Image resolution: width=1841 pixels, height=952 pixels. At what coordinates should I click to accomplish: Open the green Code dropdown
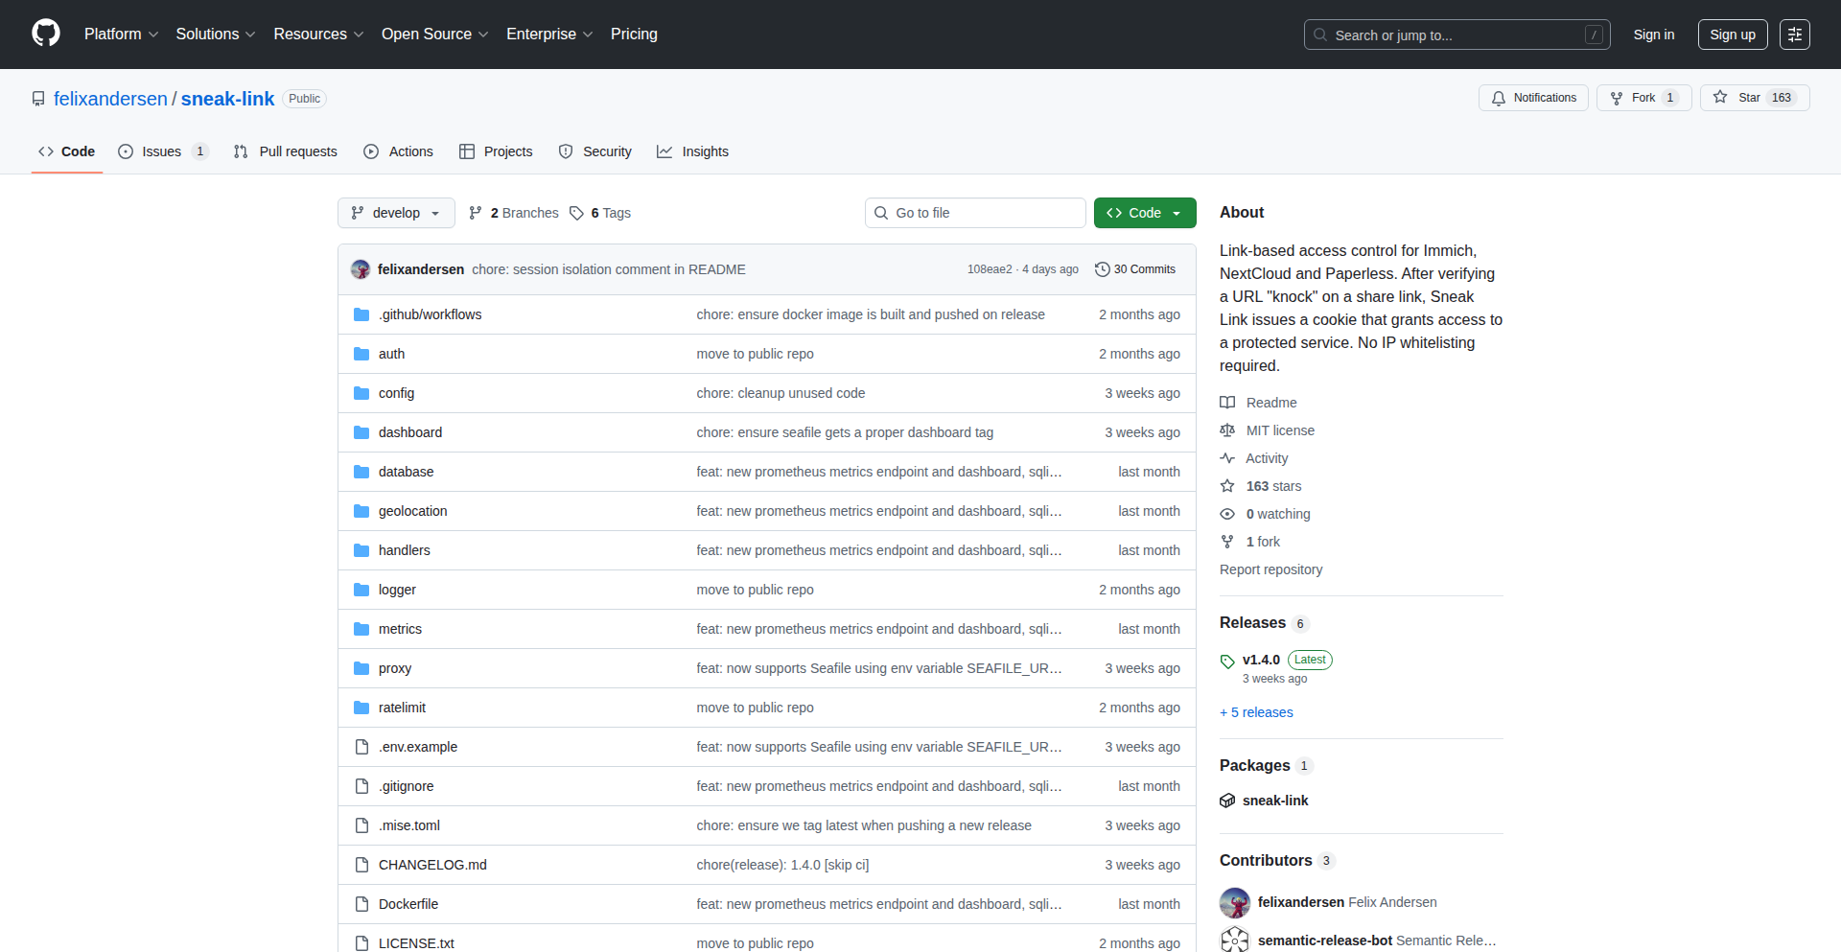[x=1144, y=213]
